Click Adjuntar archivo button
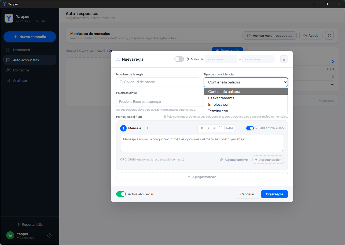 coord(234,160)
